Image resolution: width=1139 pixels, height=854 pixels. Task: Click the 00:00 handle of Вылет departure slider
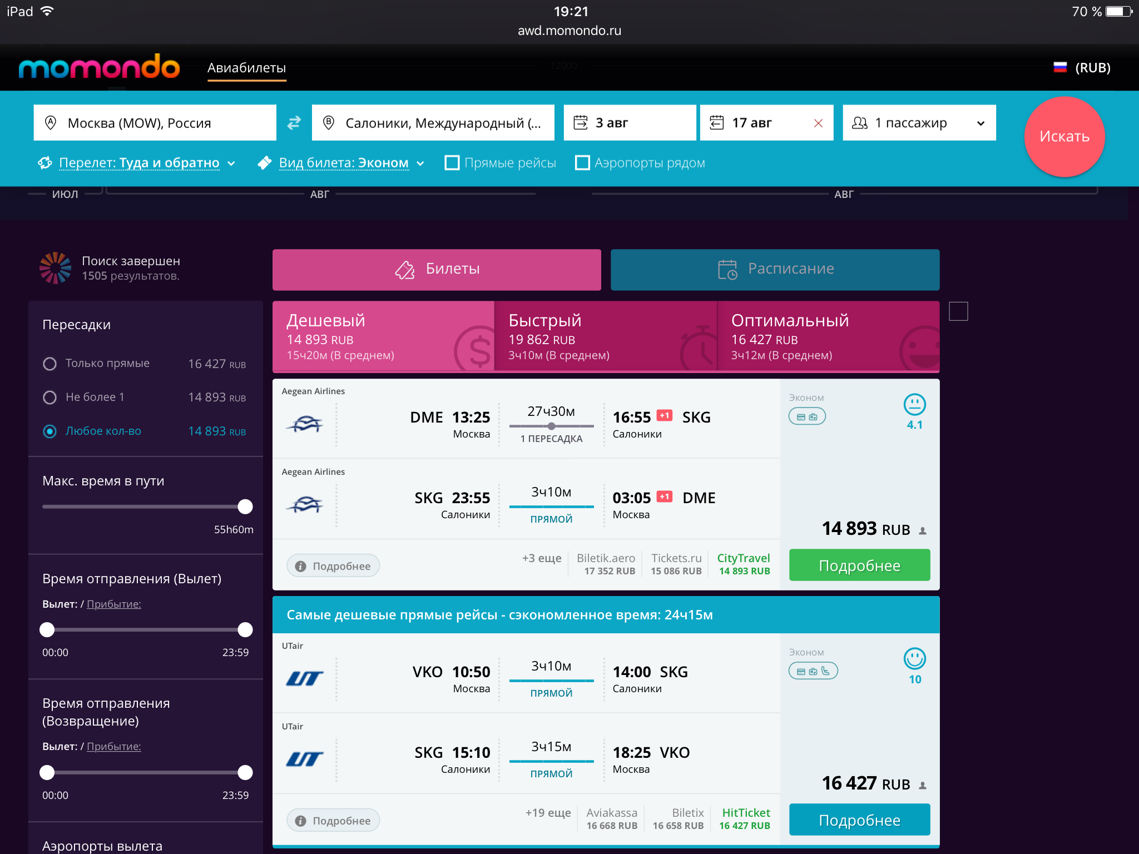point(47,629)
